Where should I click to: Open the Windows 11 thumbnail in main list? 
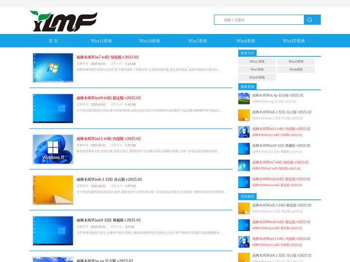[x=53, y=149]
